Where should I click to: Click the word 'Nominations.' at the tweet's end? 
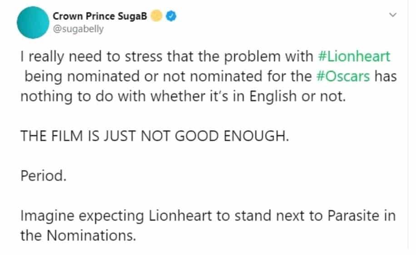[x=91, y=235]
